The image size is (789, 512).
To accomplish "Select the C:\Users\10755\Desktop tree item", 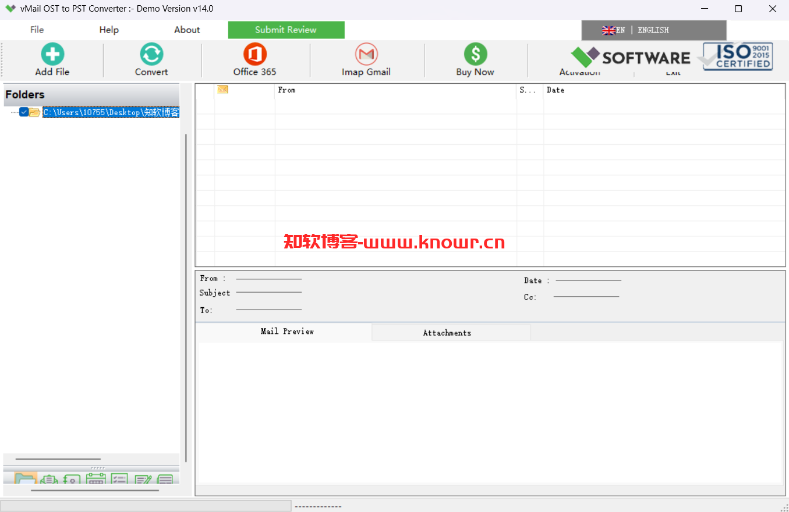I will (111, 112).
